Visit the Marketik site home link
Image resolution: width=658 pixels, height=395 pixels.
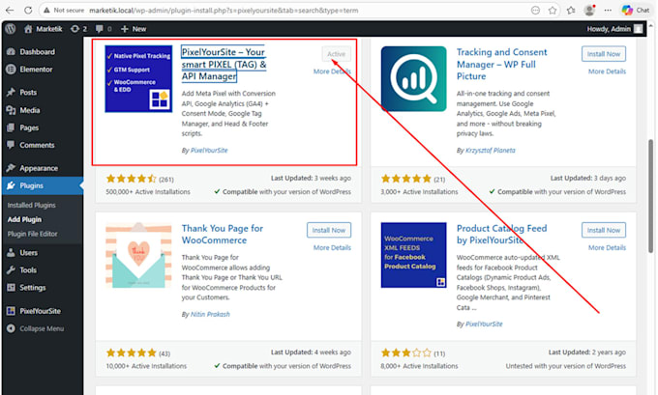tap(44, 29)
